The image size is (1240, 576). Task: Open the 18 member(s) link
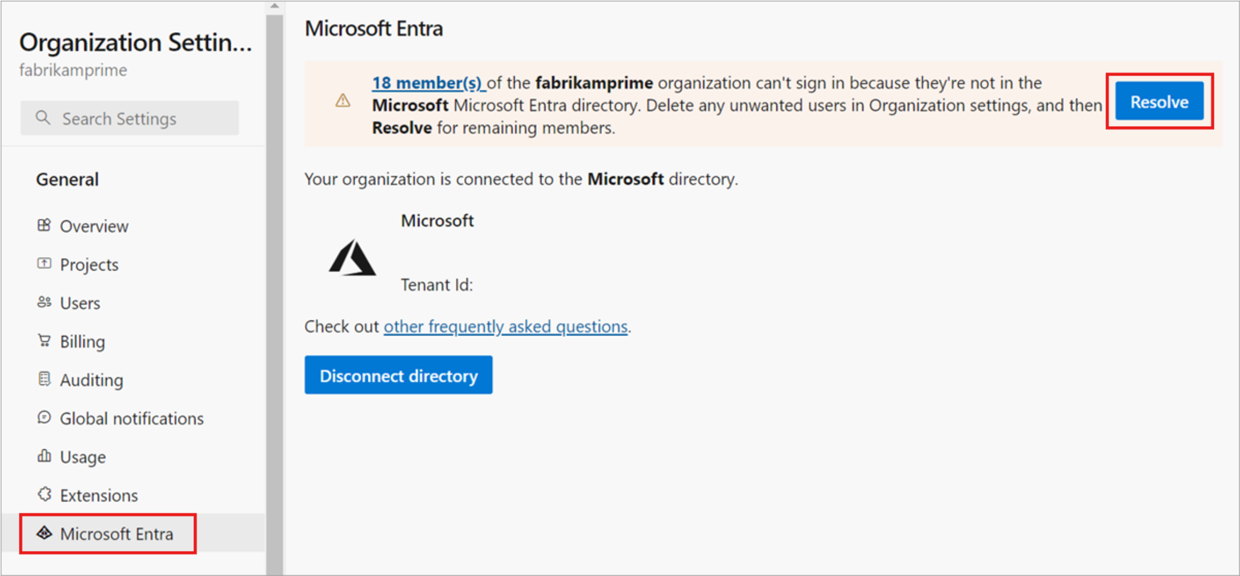click(x=428, y=83)
